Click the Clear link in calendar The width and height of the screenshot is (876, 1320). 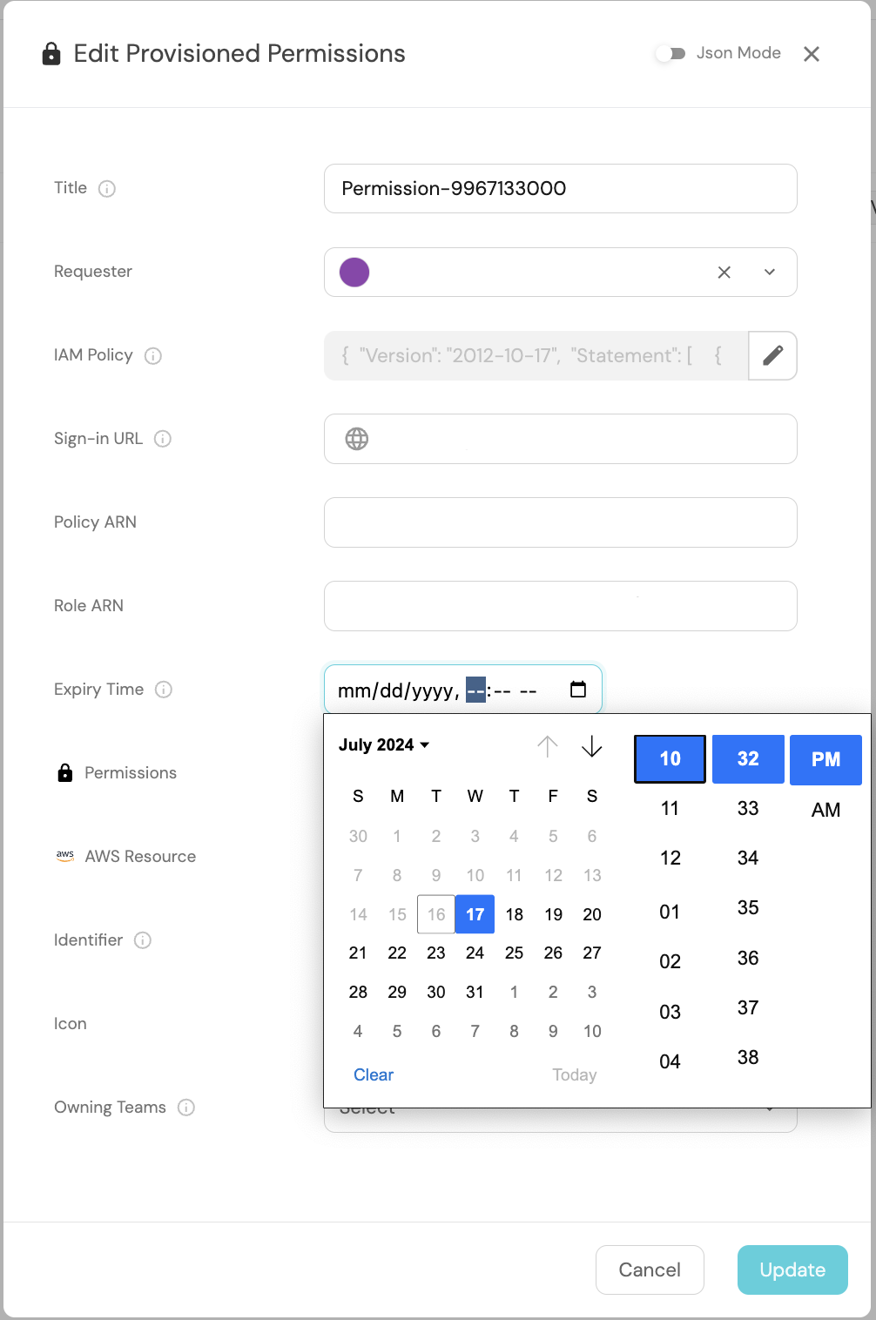click(x=374, y=1074)
